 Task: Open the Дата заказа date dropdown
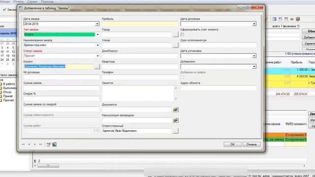pyautogui.click(x=97, y=24)
